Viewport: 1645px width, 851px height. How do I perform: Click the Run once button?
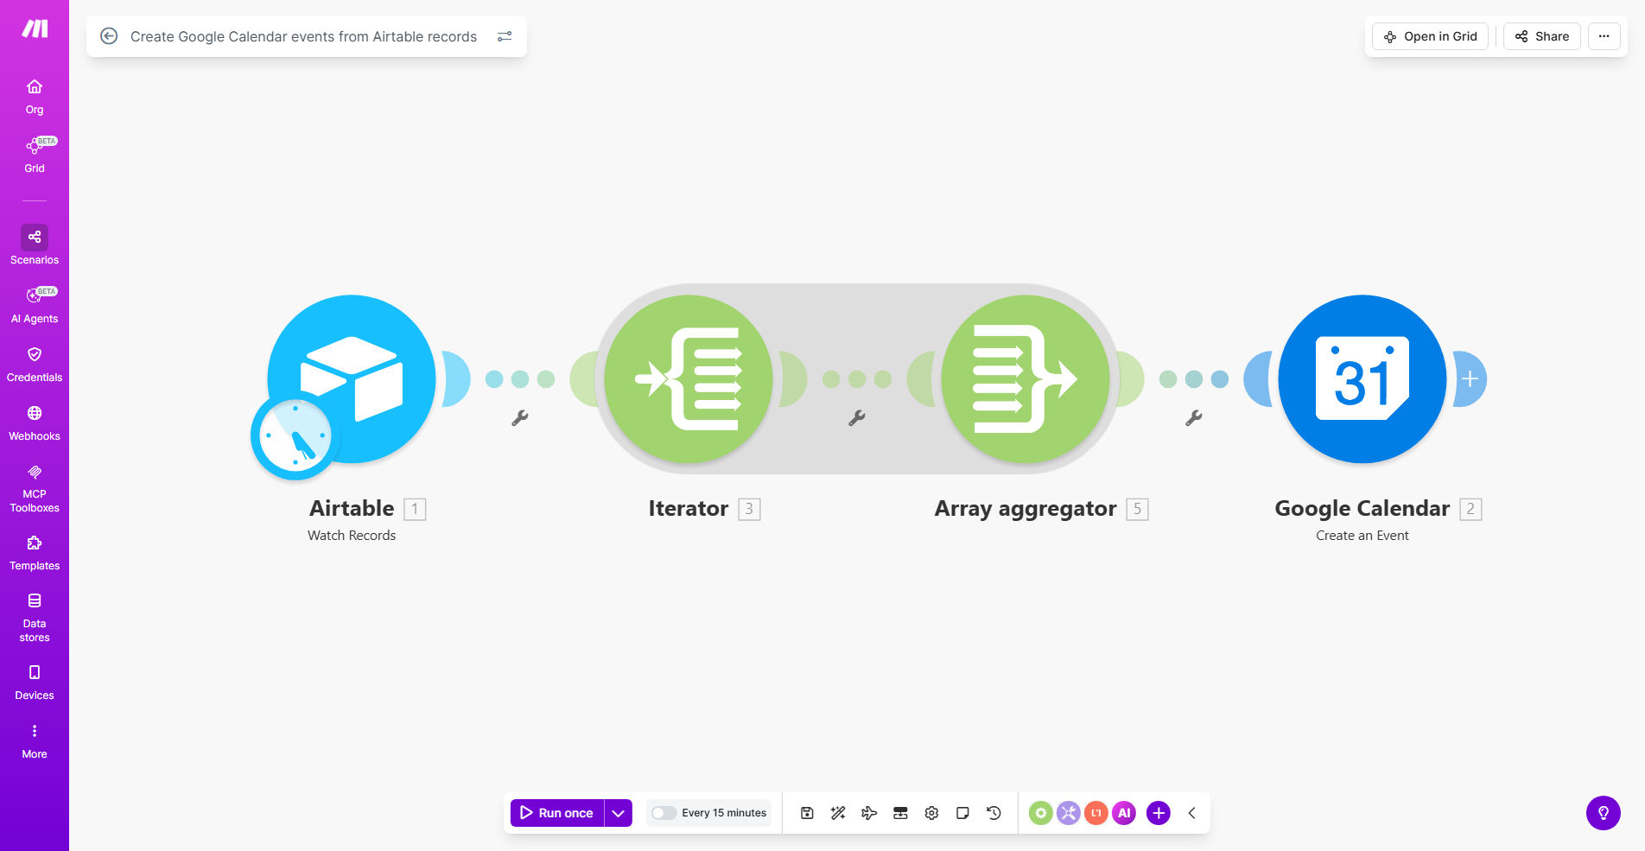click(557, 813)
